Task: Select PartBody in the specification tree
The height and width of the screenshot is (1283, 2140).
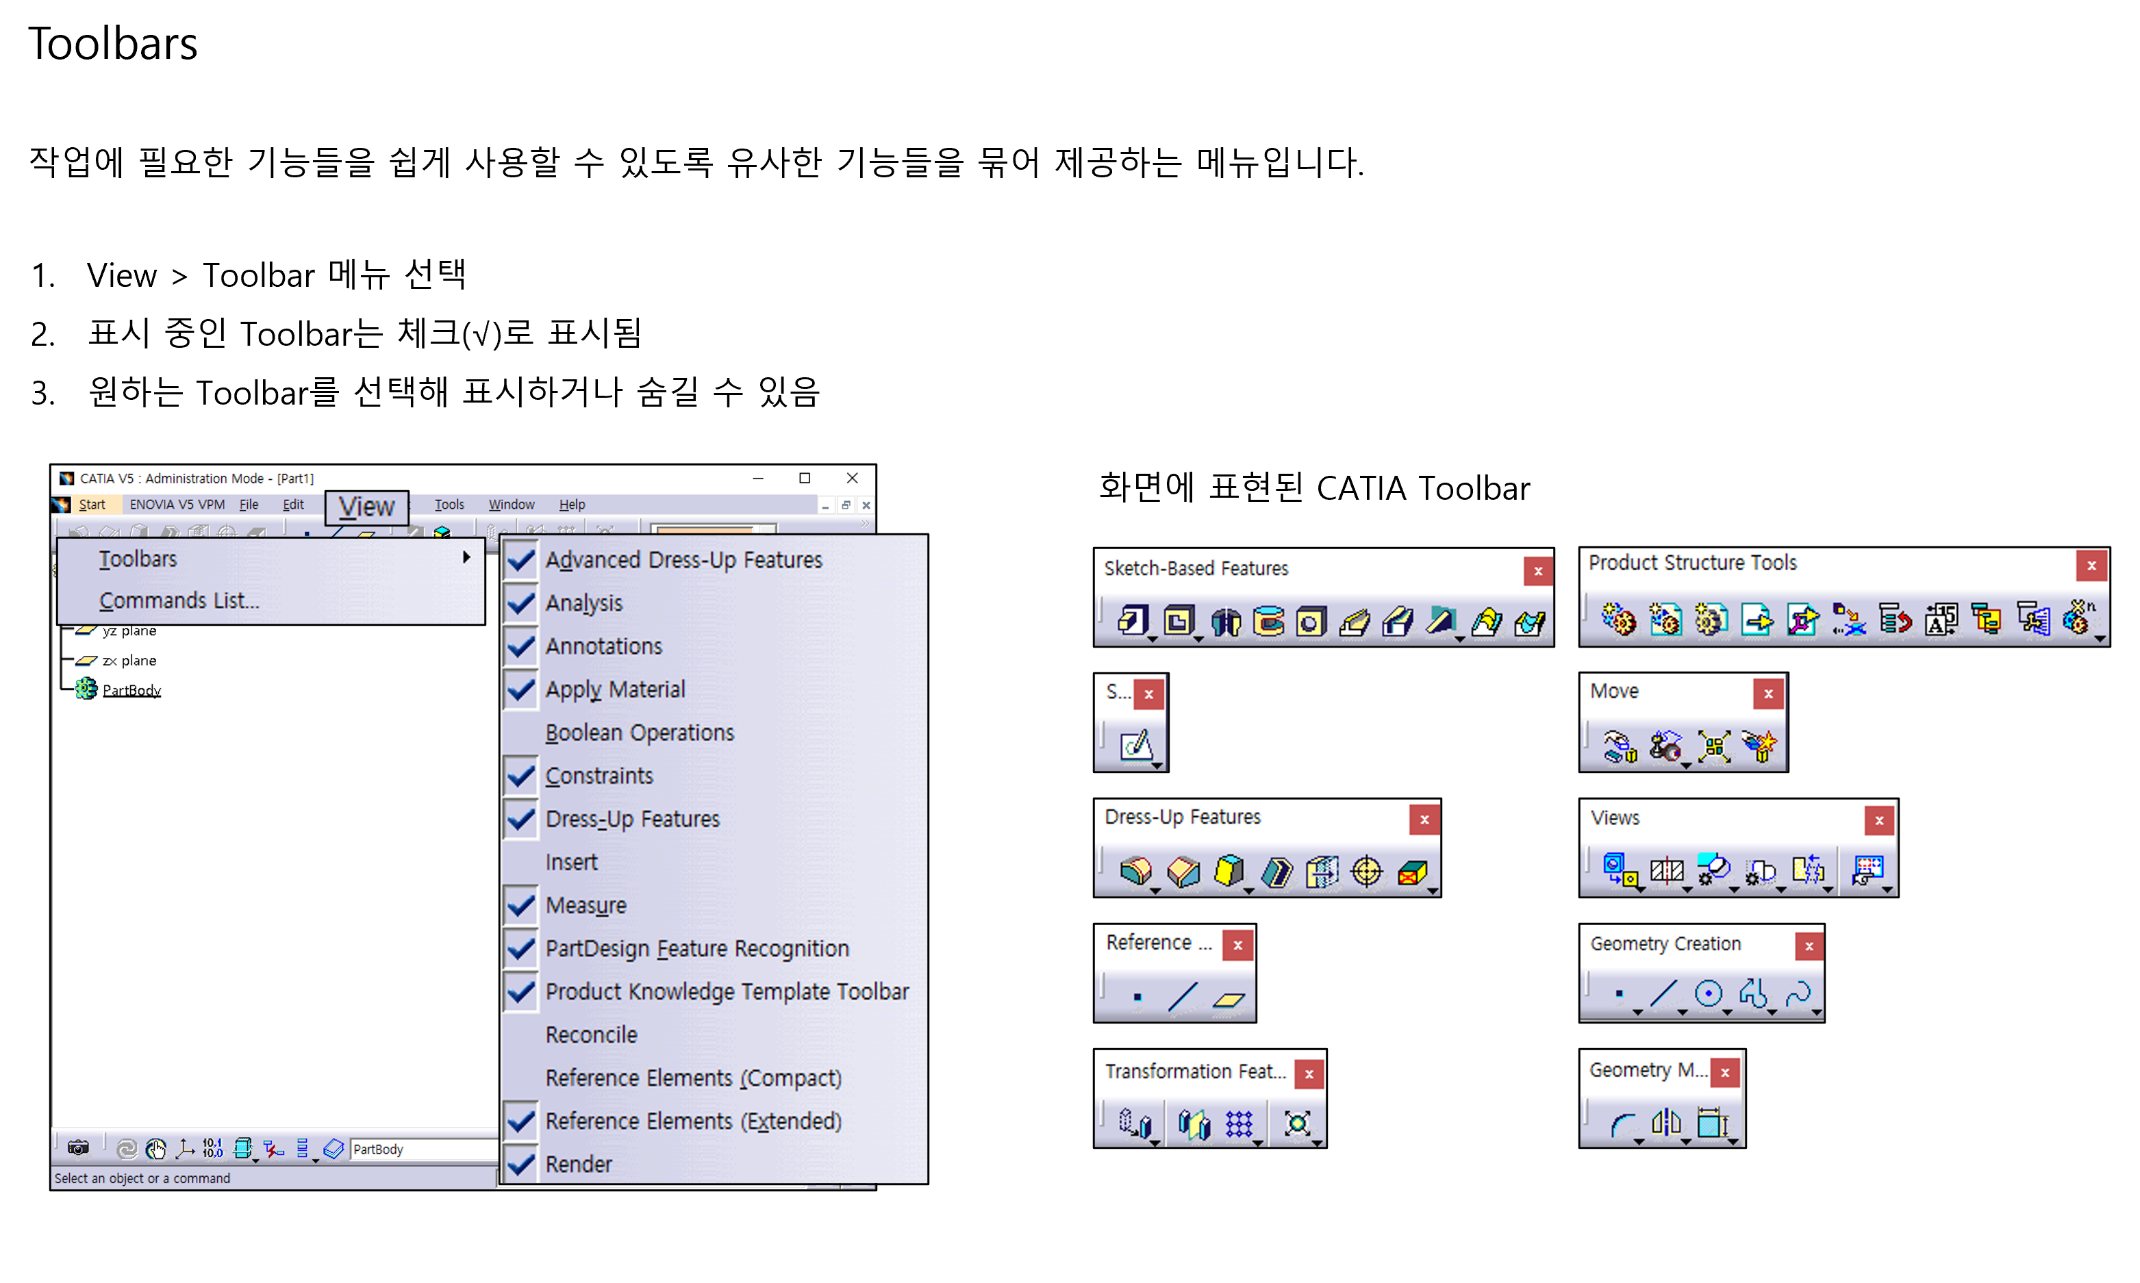Action: pos(131,690)
